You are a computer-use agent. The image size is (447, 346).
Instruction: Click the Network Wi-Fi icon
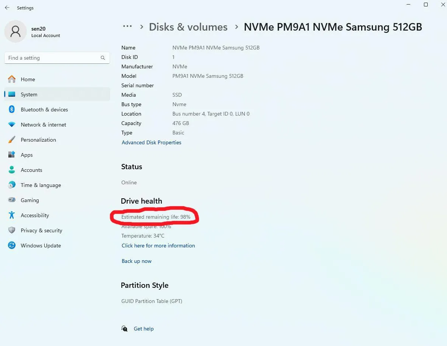[12, 124]
